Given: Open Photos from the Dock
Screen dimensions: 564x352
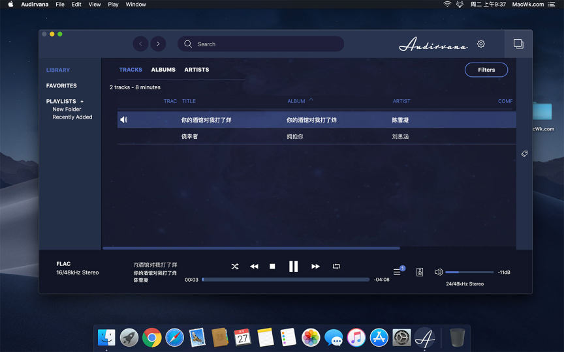Looking at the screenshot, I should (311, 338).
